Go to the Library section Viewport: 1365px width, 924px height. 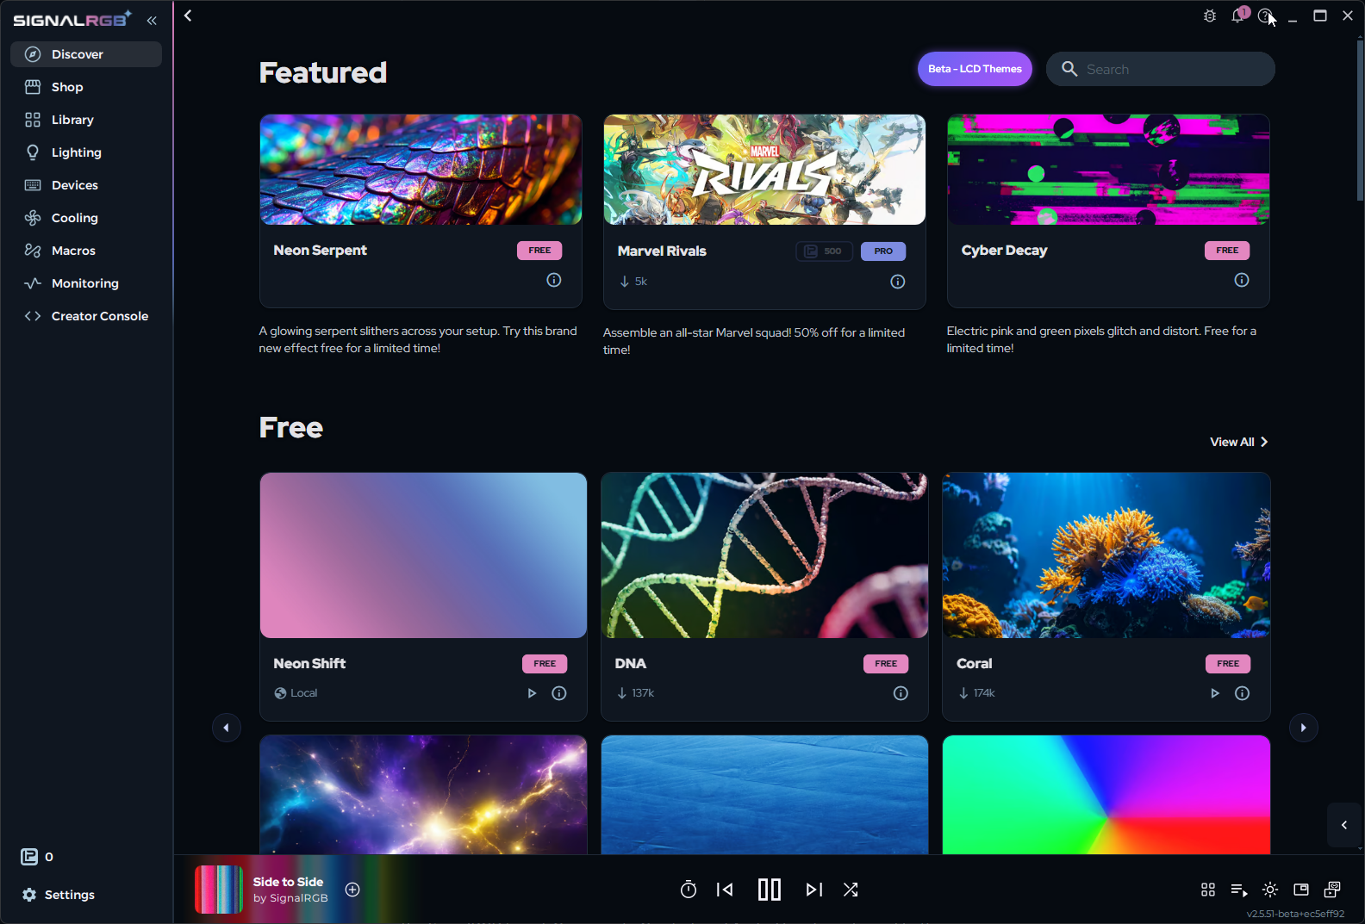pos(86,120)
